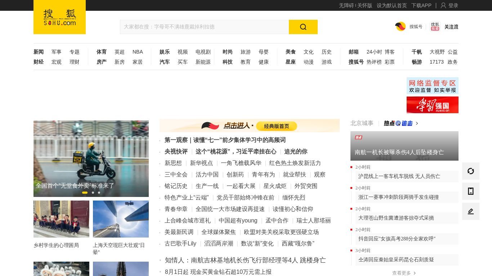Expand the arrow beside 热点追击
Screen dimensions: 492x276
point(417,123)
